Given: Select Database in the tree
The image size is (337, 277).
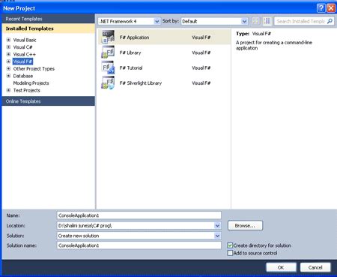Looking at the screenshot, I should [23, 76].
